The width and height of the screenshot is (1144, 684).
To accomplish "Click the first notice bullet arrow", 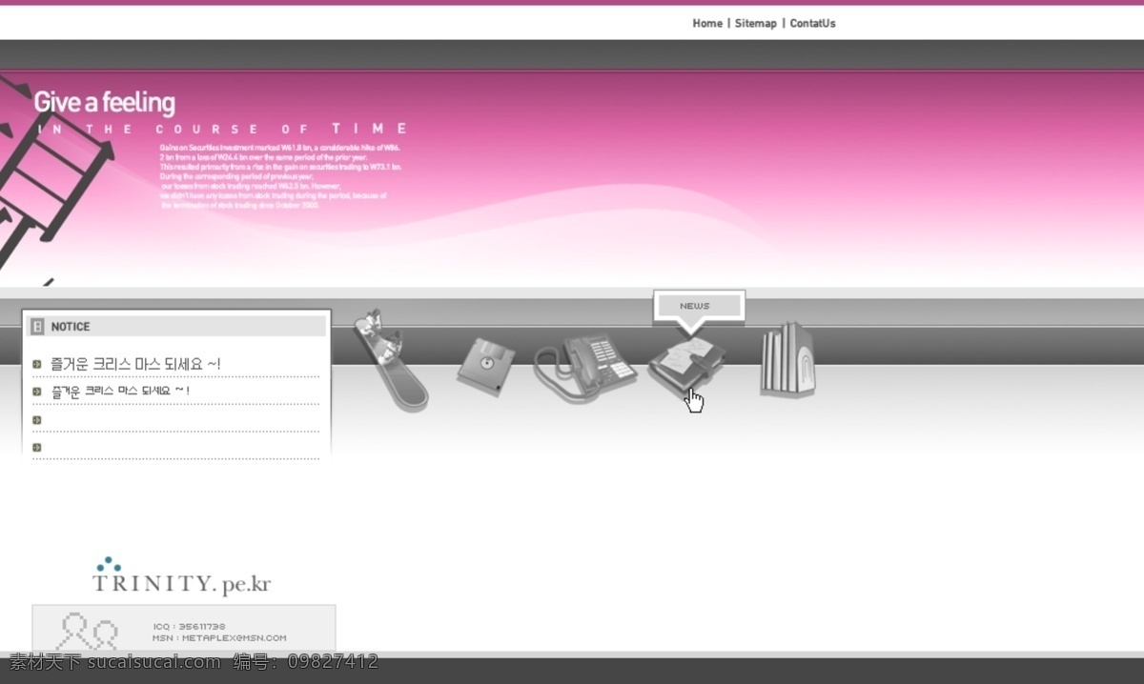I will 37,364.
